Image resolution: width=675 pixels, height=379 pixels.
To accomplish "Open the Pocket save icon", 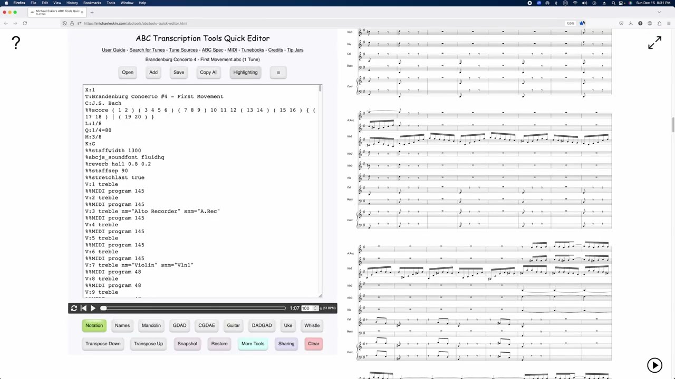I will (x=621, y=23).
